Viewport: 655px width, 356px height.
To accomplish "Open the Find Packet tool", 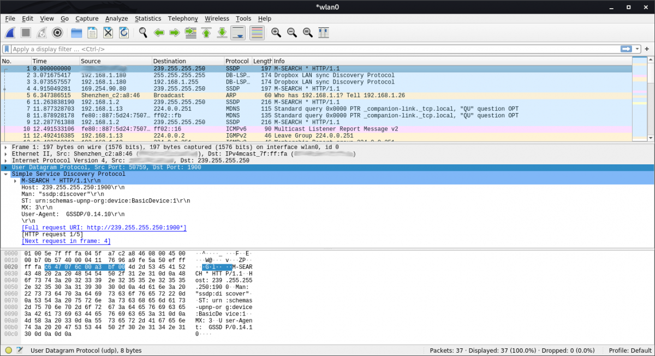I will 143,32.
